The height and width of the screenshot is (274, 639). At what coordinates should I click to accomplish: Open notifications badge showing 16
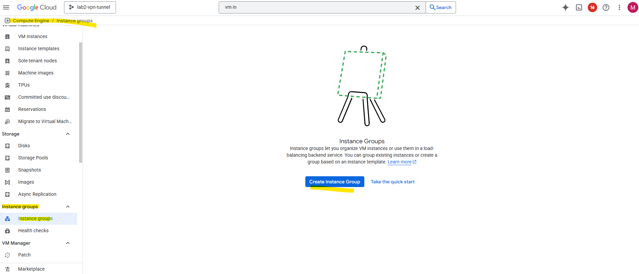pos(592,7)
